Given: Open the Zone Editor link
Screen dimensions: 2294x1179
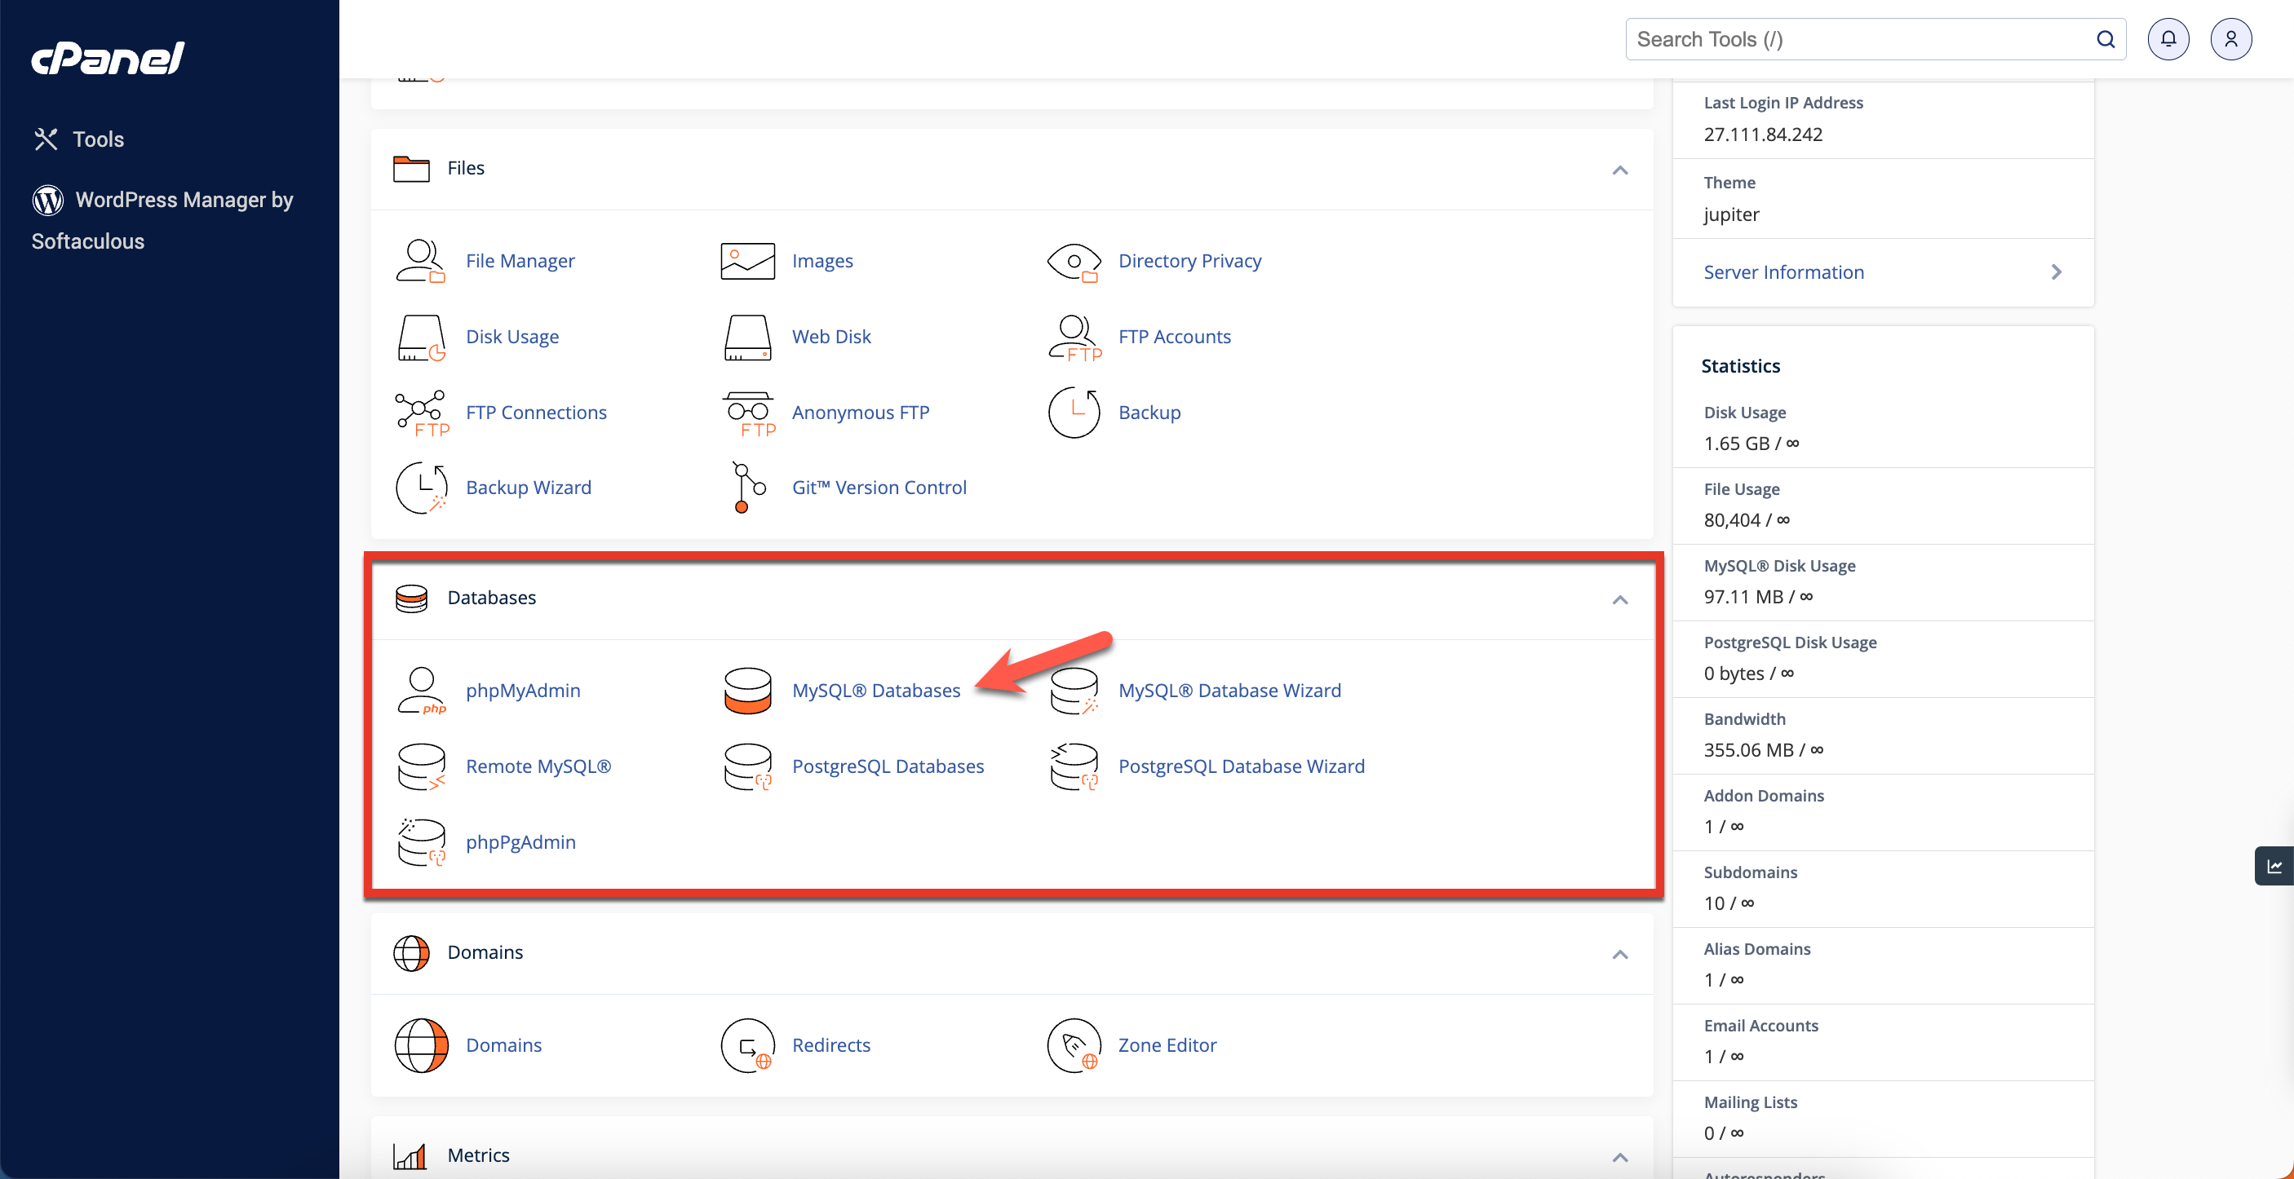Looking at the screenshot, I should pyautogui.click(x=1167, y=1044).
